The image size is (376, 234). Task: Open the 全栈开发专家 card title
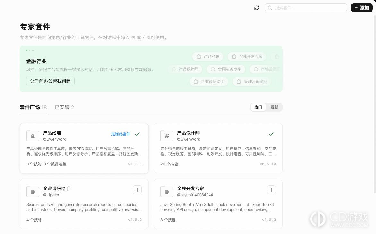tap(190, 189)
